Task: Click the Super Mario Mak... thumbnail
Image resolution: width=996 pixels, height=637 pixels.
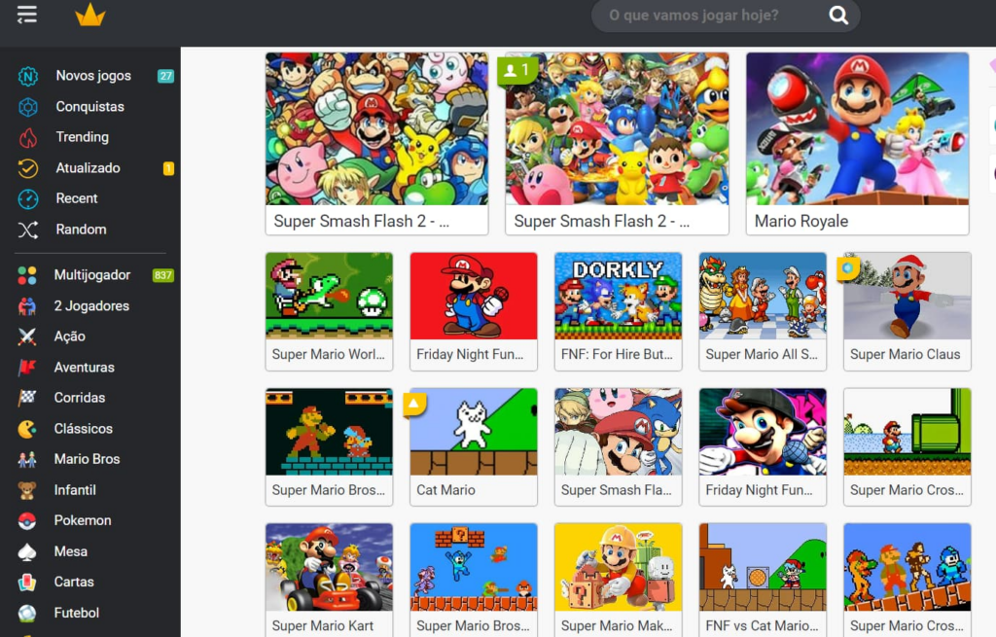Action: (618, 567)
